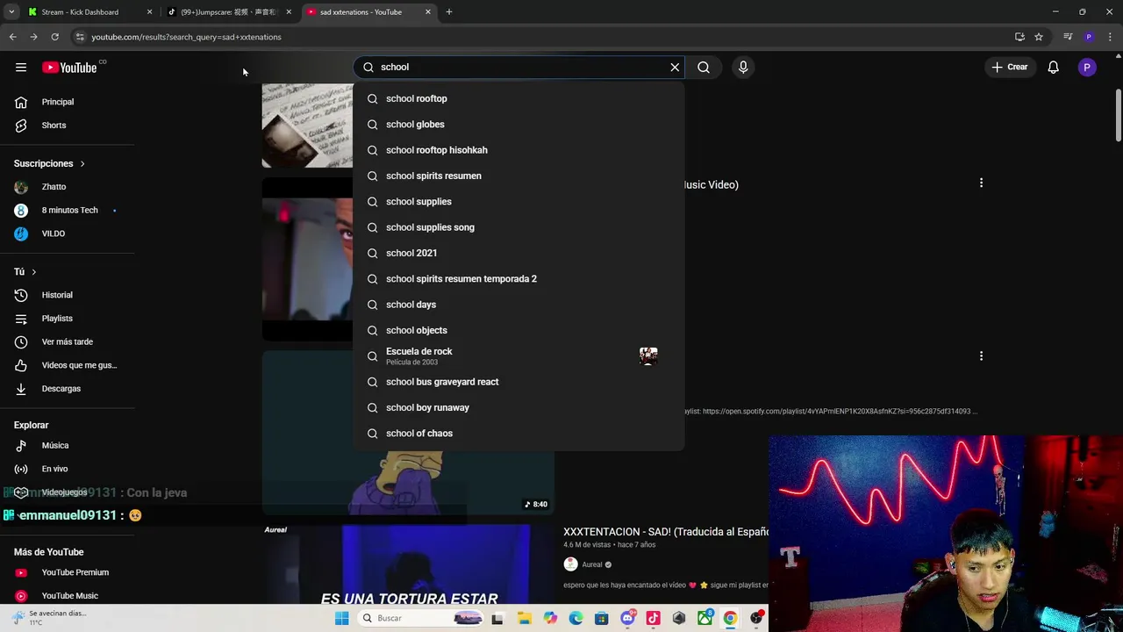Open the Aureal channel avatar
This screenshot has height=632, width=1123.
(570, 564)
